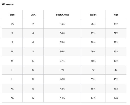Click hip value 47½
The image size is (130, 105).
point(116,98)
